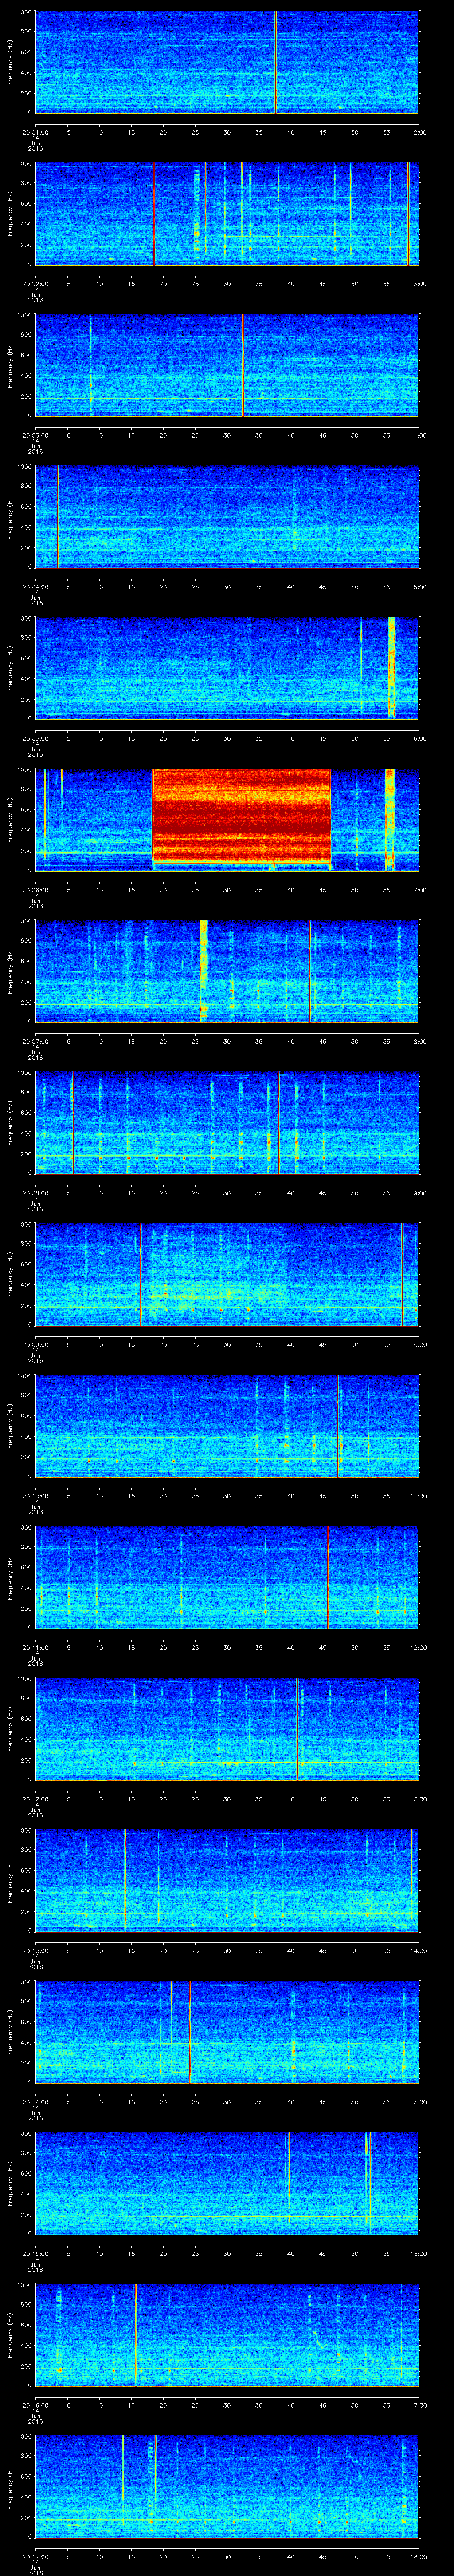Click the red vertical spike in the 20:16:00 panel

tap(136, 2335)
